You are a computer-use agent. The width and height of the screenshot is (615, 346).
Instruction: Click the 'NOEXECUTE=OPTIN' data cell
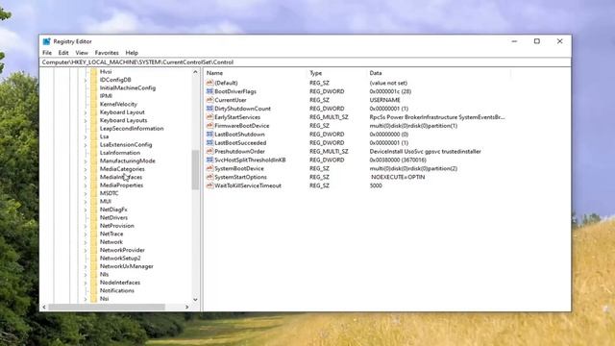tap(398, 177)
